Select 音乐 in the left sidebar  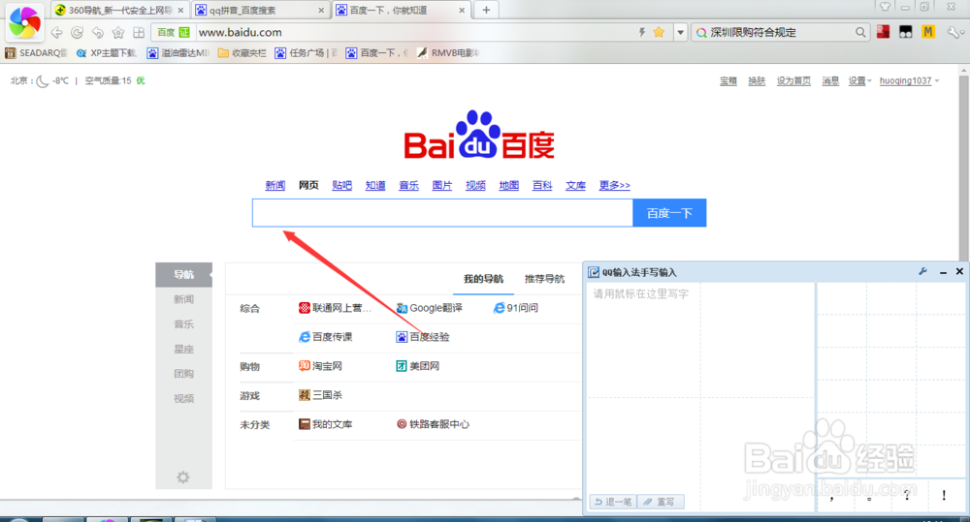(183, 323)
